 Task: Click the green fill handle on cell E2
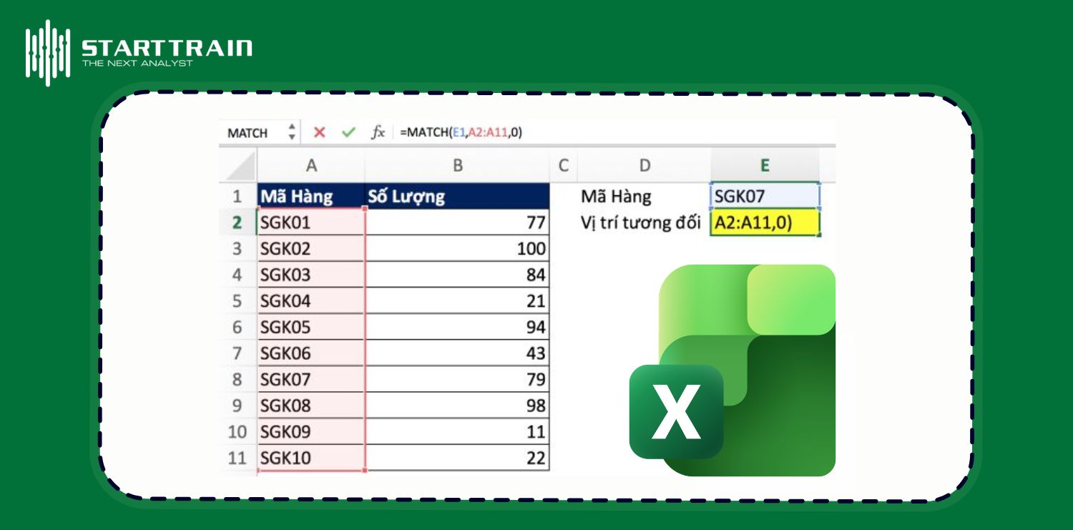pos(820,235)
